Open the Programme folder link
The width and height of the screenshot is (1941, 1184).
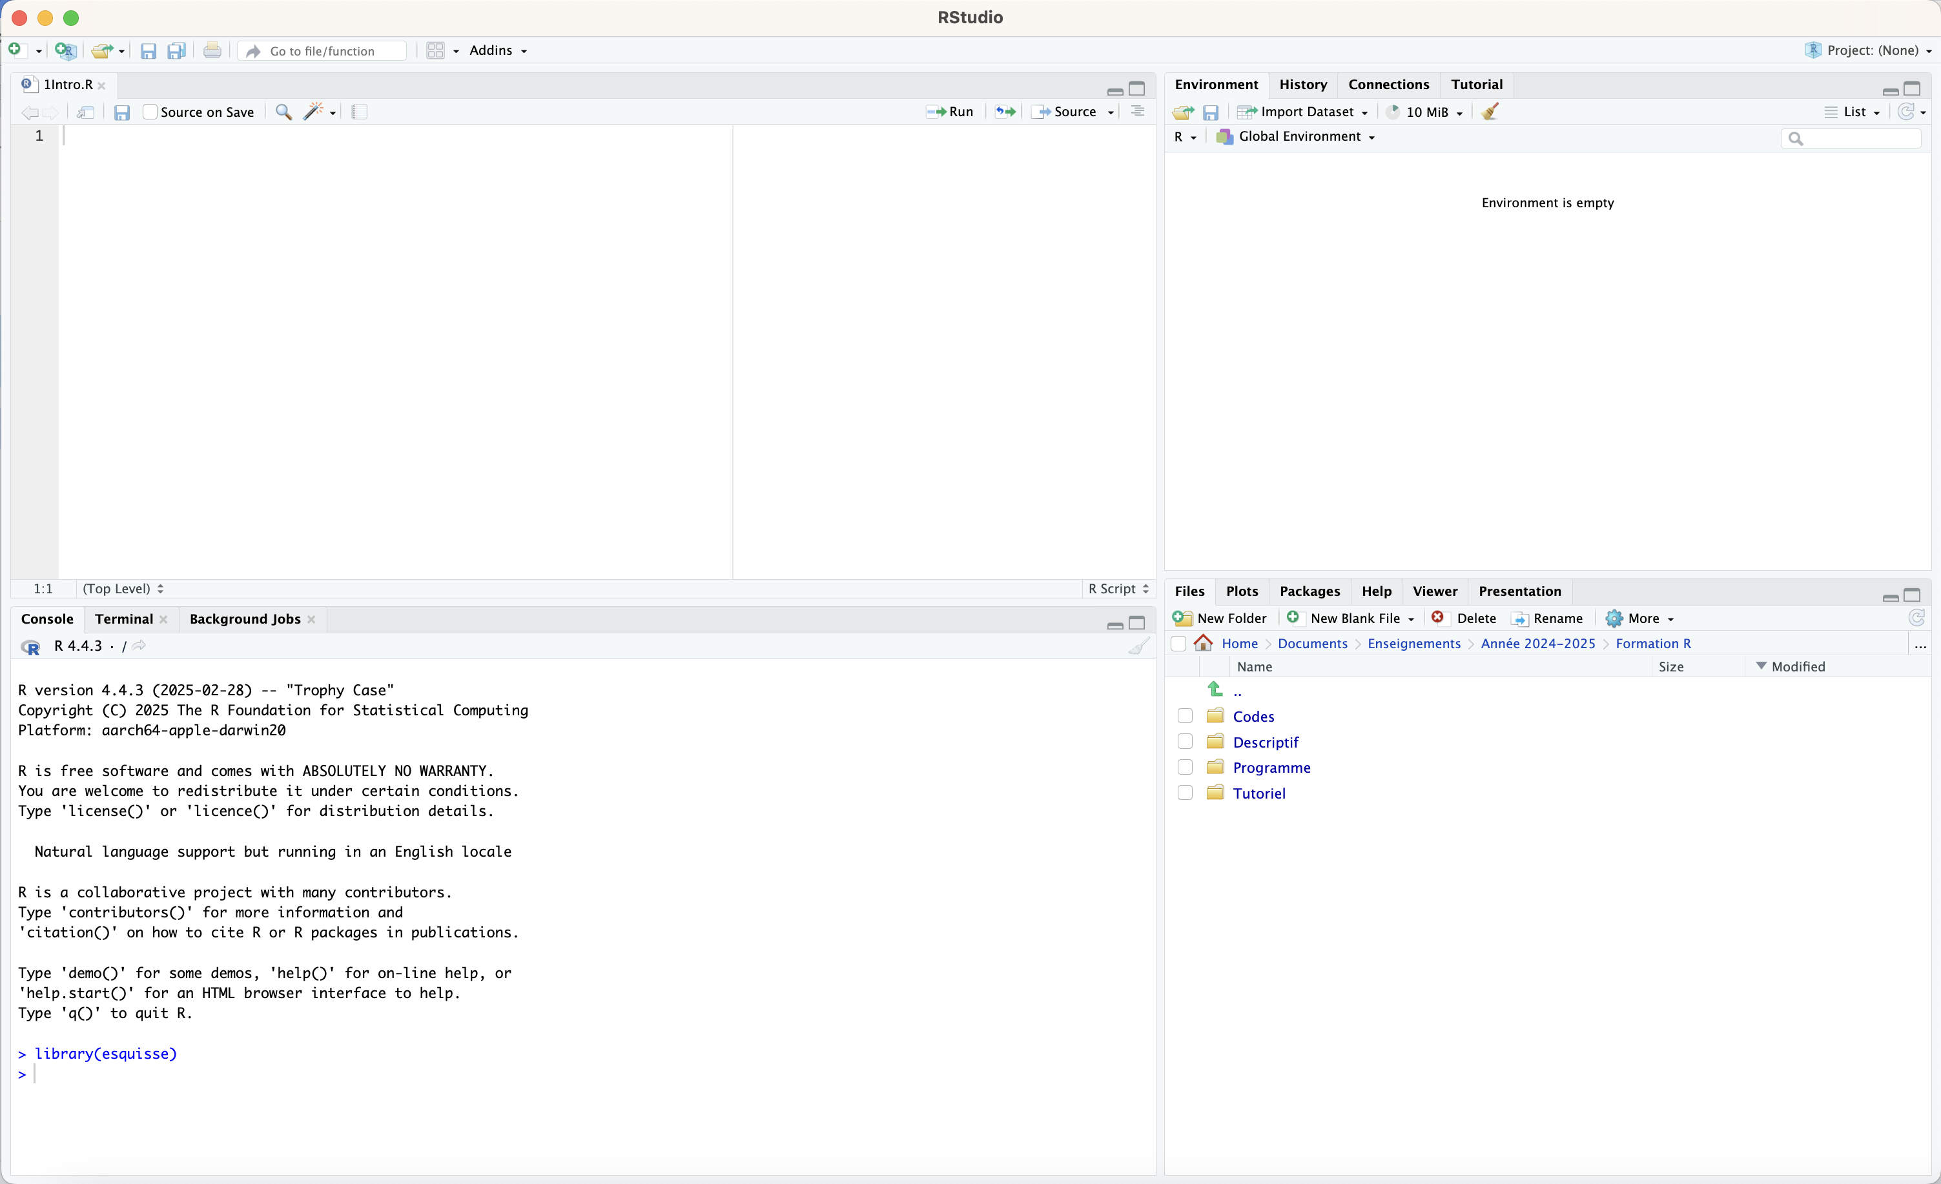coord(1271,768)
